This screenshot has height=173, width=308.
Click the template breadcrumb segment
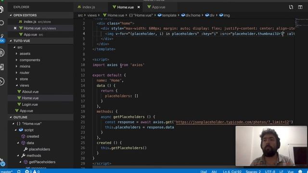click(167, 15)
